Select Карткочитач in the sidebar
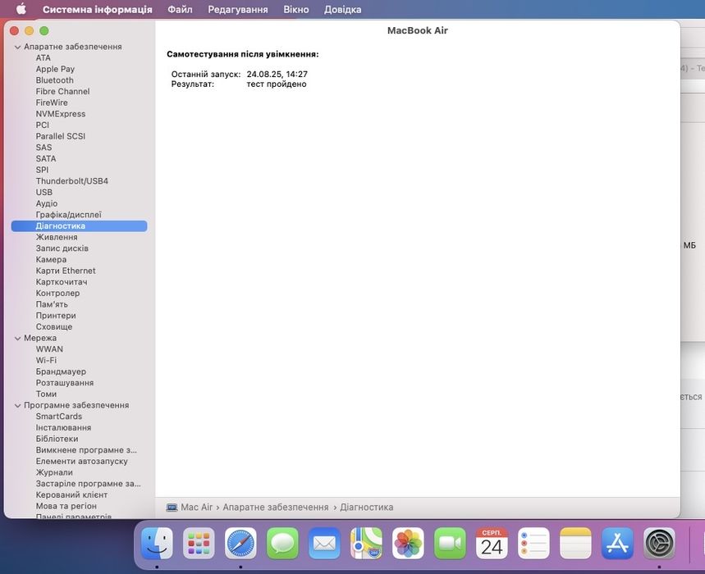This screenshot has width=705, height=574. 62,282
